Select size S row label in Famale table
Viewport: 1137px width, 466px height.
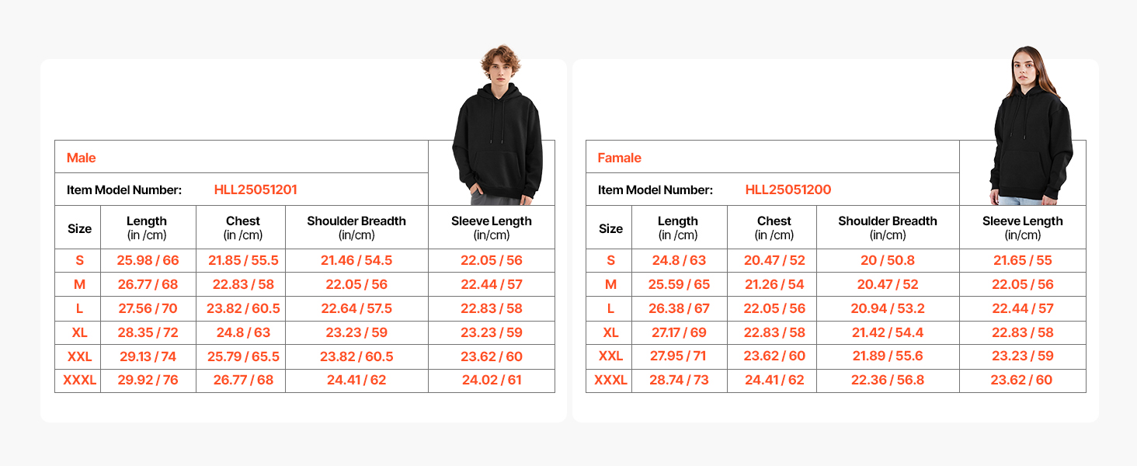(x=610, y=260)
